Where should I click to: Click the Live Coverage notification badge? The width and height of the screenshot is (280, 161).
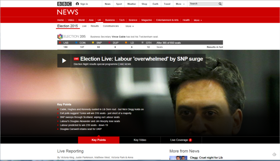pos(190,140)
